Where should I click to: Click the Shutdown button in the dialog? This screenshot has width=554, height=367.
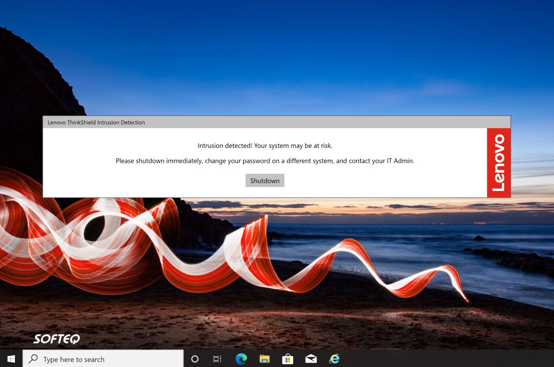(x=265, y=181)
